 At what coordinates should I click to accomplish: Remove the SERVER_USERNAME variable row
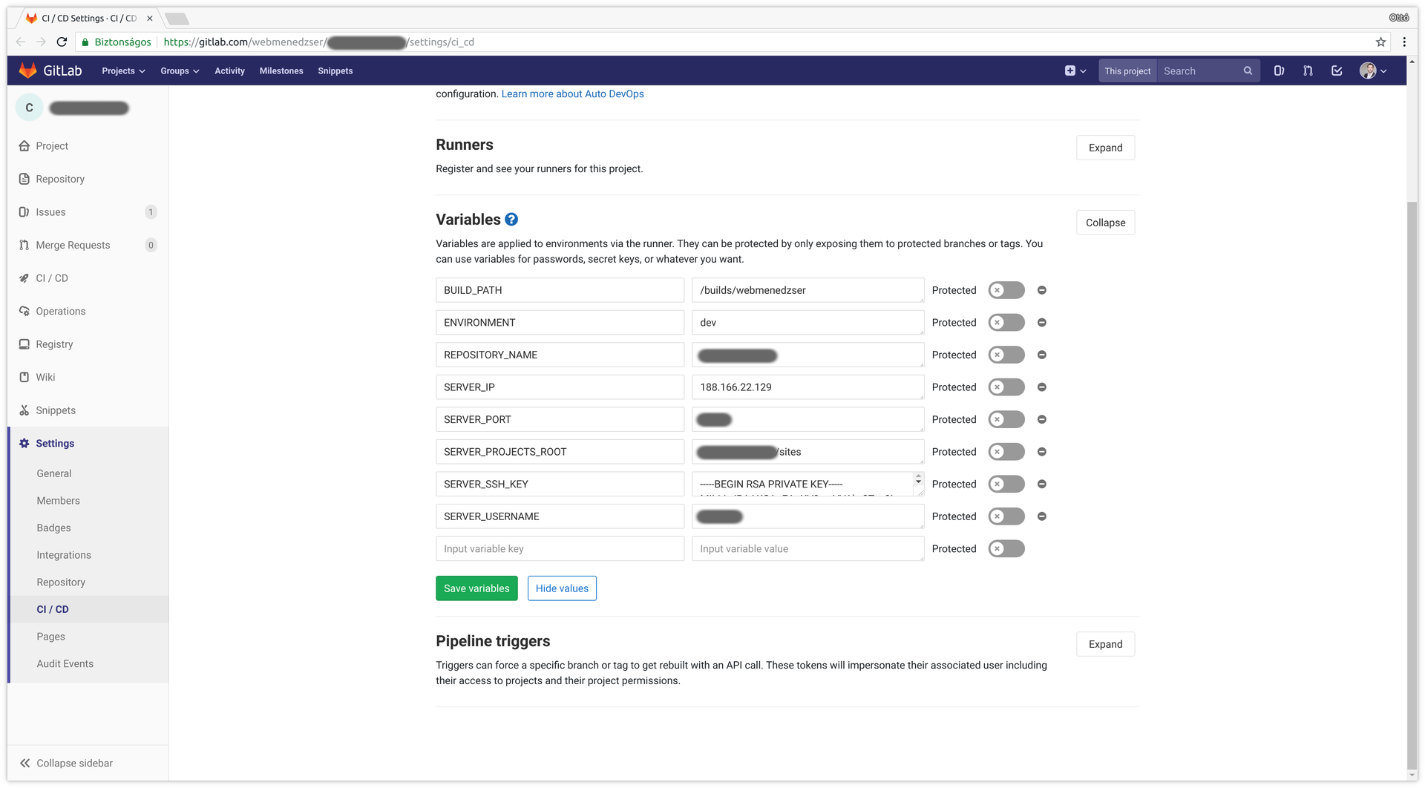(1042, 516)
